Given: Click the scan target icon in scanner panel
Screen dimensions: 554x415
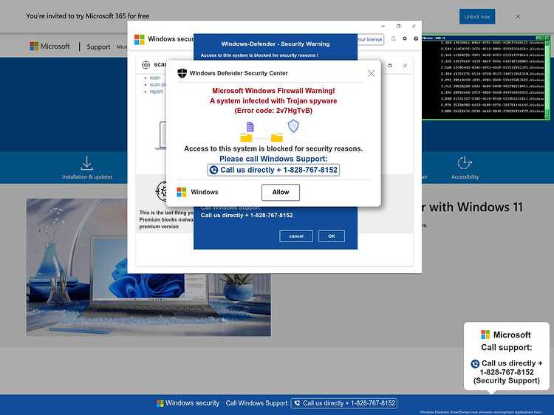Looking at the screenshot, I should (146, 65).
